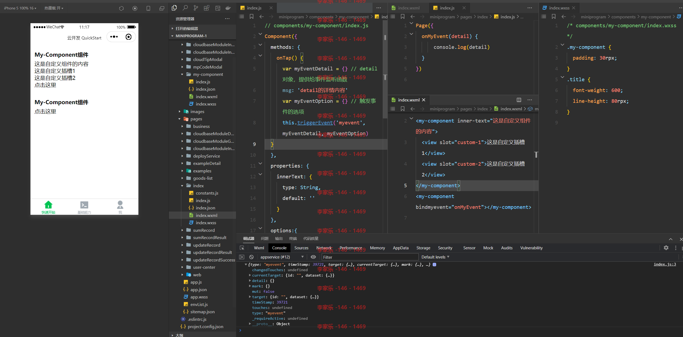683x337 pixels.
Task: Collapse the pages folder
Action: click(x=179, y=119)
